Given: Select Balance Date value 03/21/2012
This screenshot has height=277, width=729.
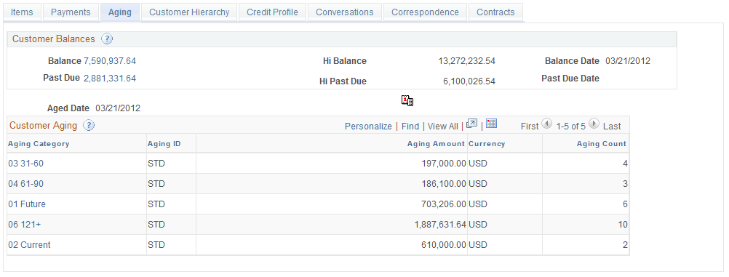Looking at the screenshot, I should (x=628, y=61).
